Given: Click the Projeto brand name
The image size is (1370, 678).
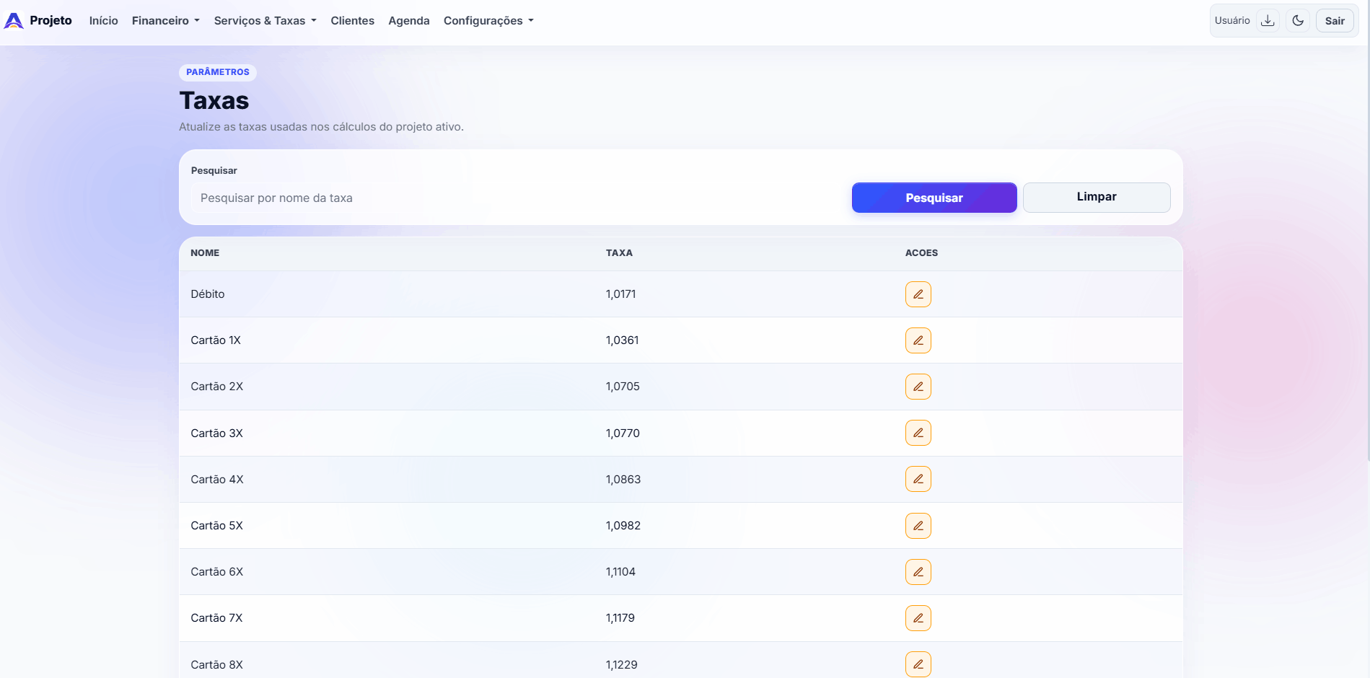Looking at the screenshot, I should pyautogui.click(x=51, y=21).
